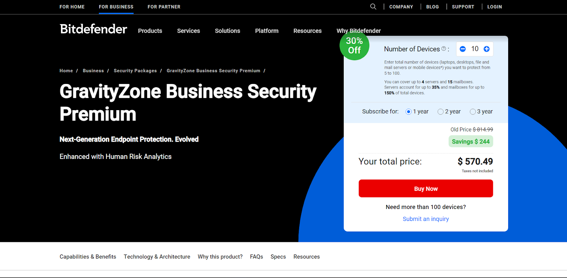The image size is (567, 278).
Task: Jump to Specs section
Action: tap(278, 257)
